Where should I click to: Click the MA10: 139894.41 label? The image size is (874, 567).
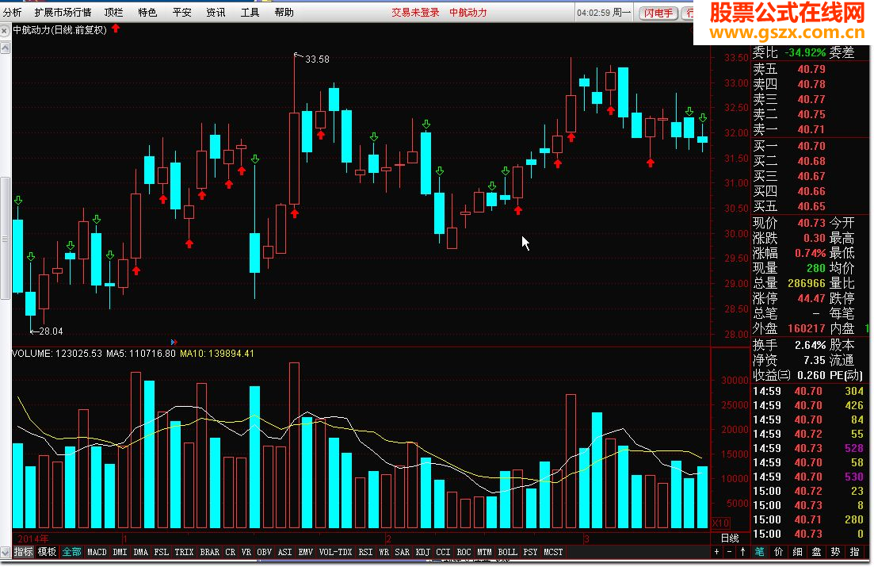point(217,353)
